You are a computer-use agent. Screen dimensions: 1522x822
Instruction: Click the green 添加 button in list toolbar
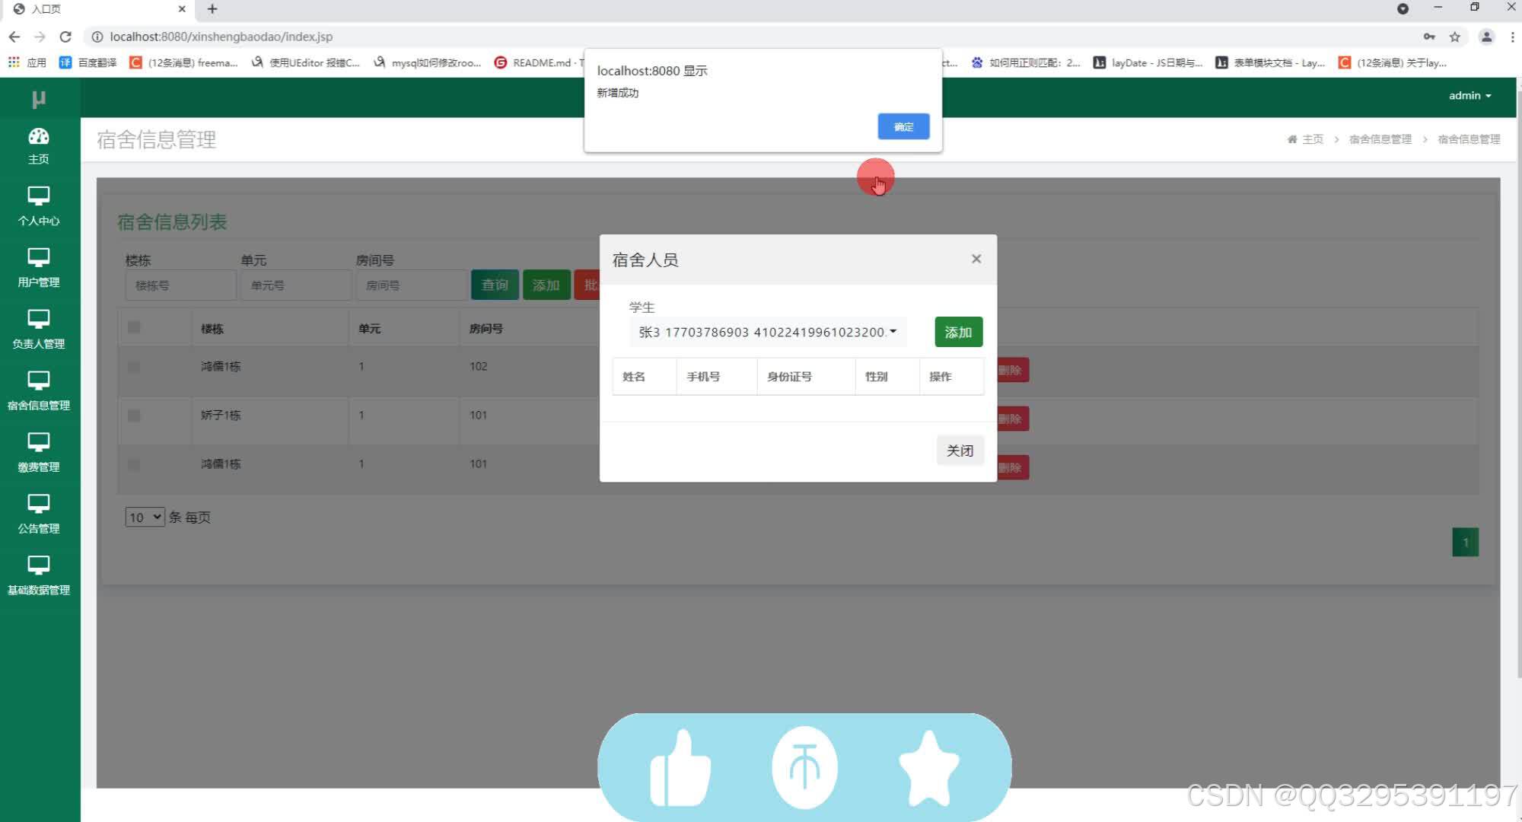[x=546, y=285]
